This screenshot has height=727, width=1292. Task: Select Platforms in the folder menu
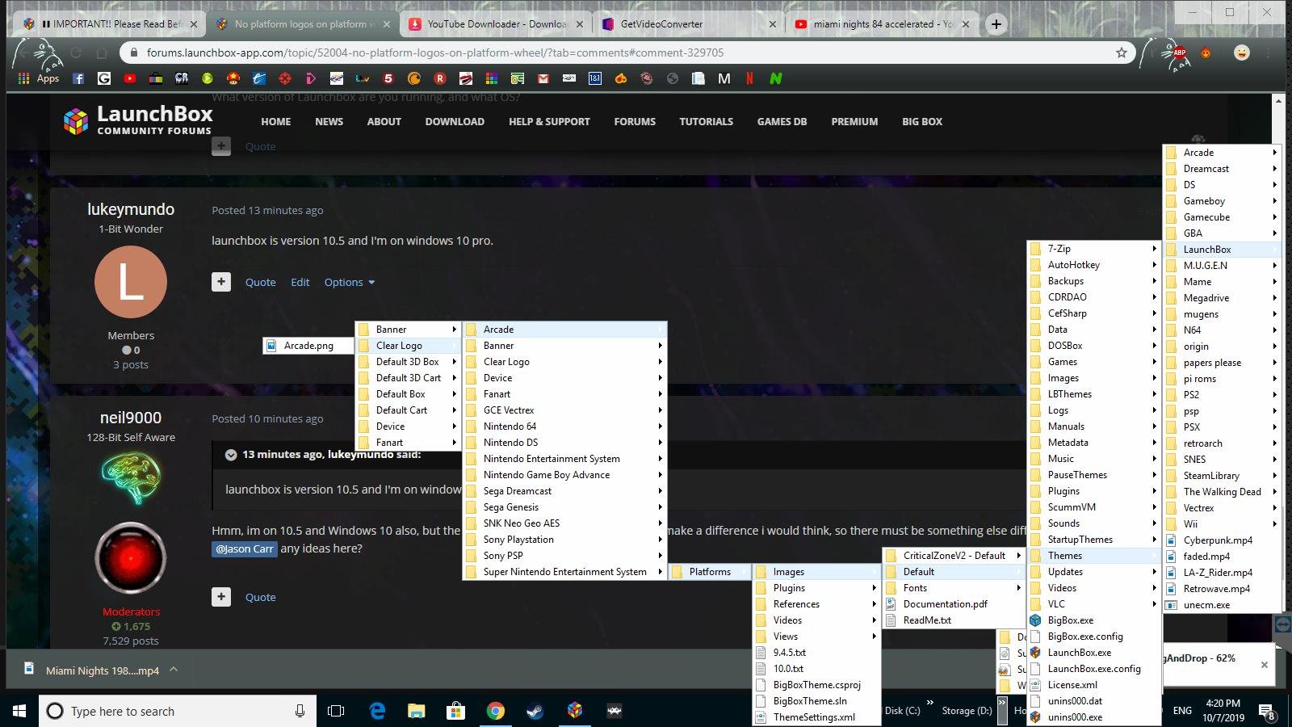710,572
